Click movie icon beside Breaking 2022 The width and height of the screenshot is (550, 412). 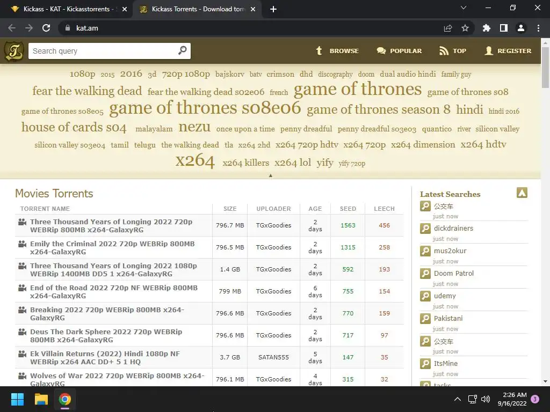(22, 310)
